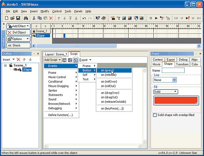Open a file using the folder icon
204x156 pixels.
12,18
